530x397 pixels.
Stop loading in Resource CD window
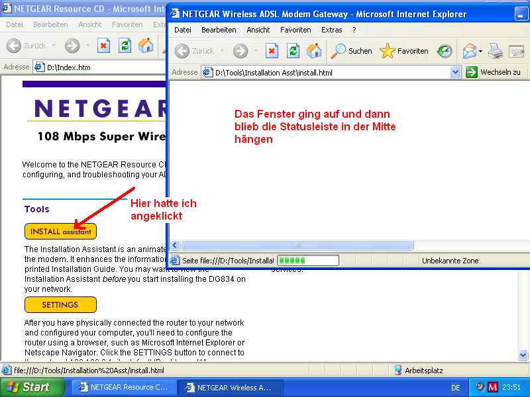click(103, 46)
